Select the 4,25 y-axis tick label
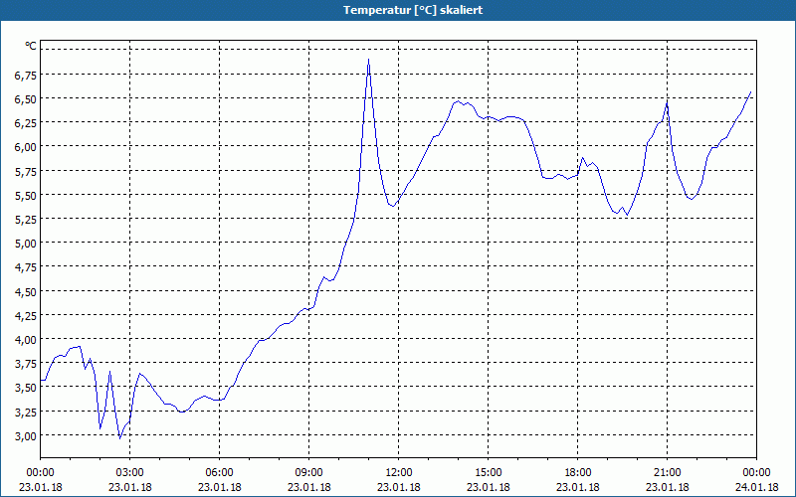796x497 pixels. tap(24, 316)
